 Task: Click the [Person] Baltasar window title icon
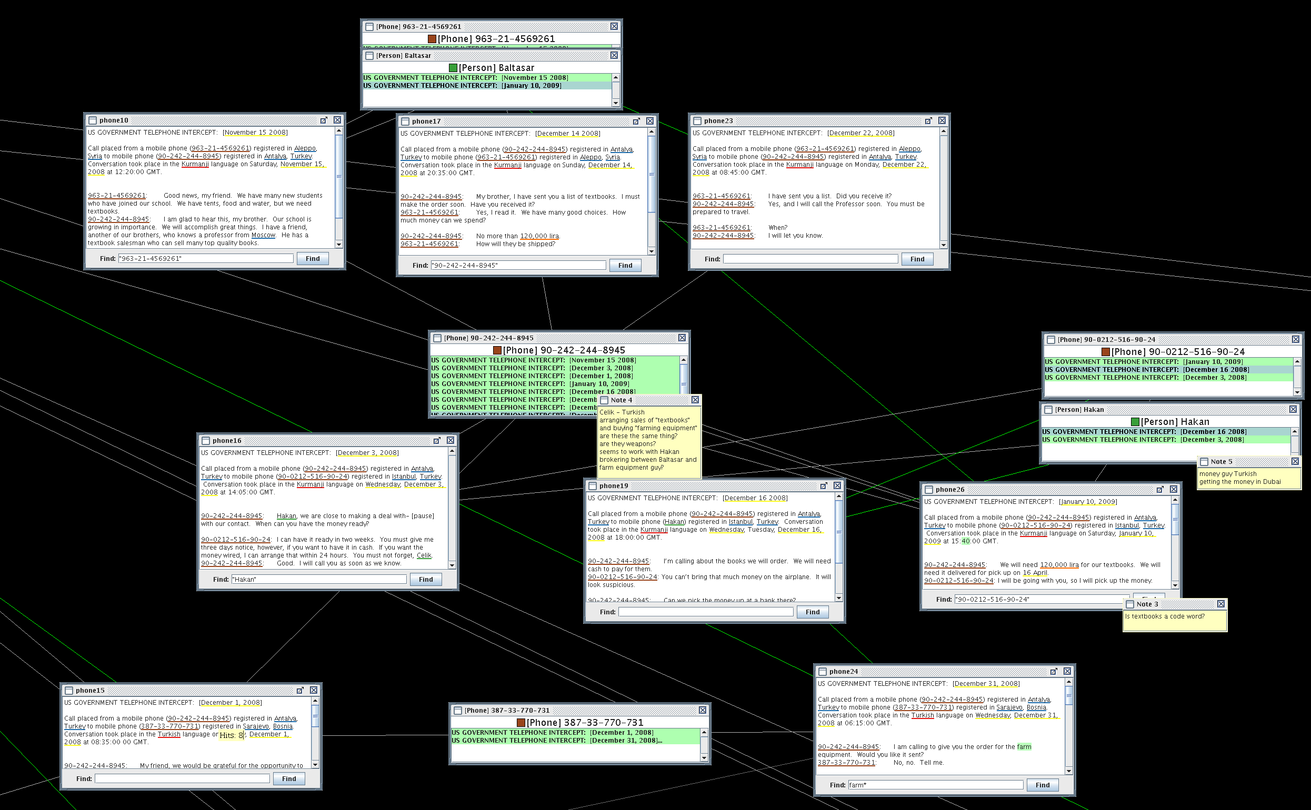click(x=369, y=56)
